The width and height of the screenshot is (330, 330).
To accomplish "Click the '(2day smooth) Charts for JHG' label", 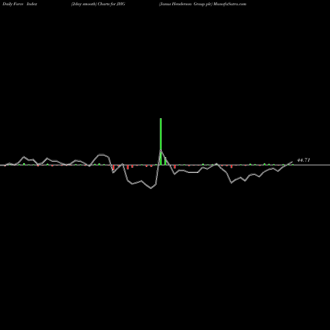I will click(98, 4).
